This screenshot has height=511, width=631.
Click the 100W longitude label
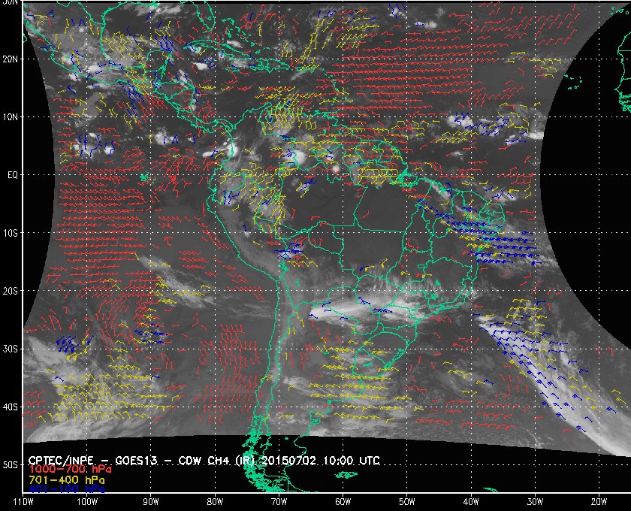click(87, 502)
